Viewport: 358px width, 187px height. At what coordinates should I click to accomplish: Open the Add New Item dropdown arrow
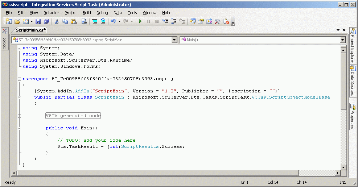32,21
